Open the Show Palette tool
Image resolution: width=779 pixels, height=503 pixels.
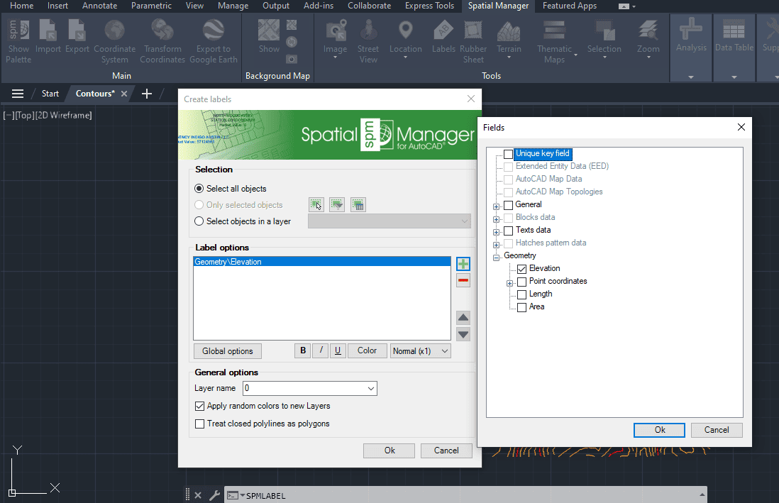[x=18, y=41]
